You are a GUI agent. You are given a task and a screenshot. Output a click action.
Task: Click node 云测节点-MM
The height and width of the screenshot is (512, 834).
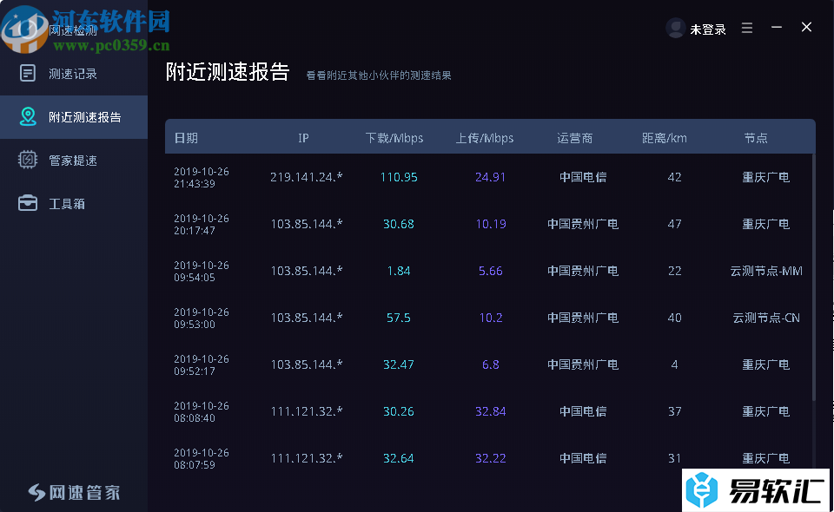[x=766, y=271]
